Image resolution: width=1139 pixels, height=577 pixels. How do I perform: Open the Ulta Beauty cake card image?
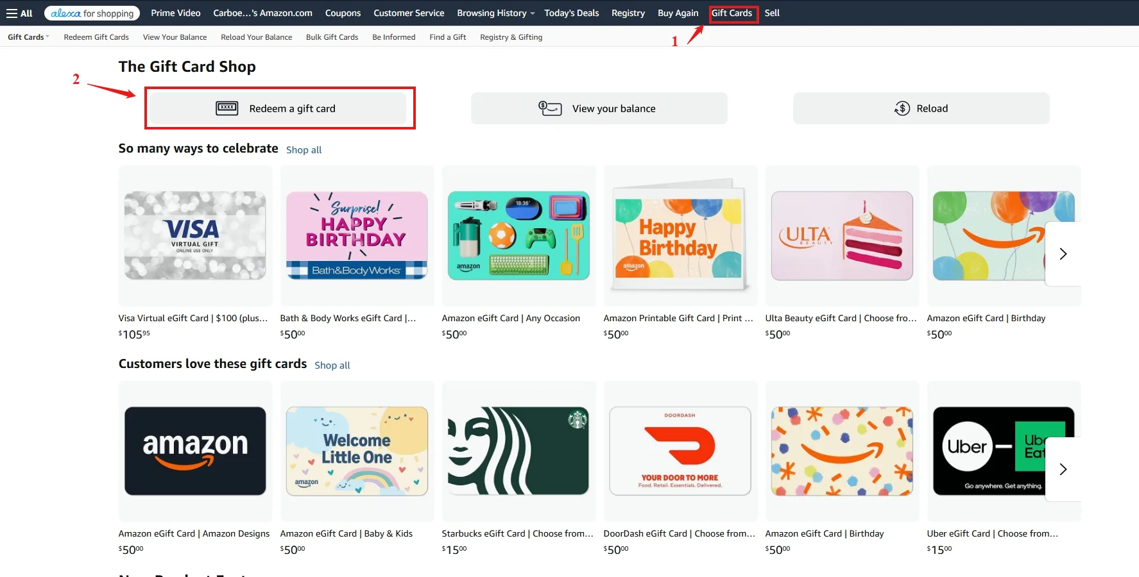pos(842,235)
